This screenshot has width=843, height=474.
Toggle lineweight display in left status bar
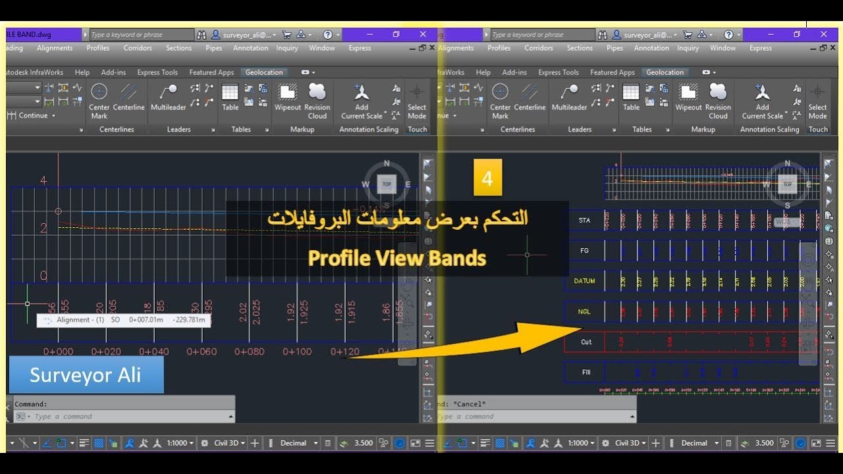tap(84, 443)
